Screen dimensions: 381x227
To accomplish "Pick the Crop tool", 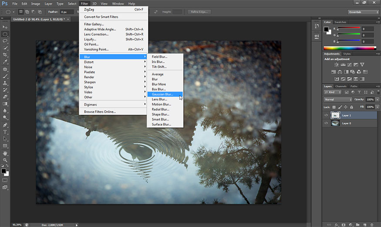I will point(5,55).
